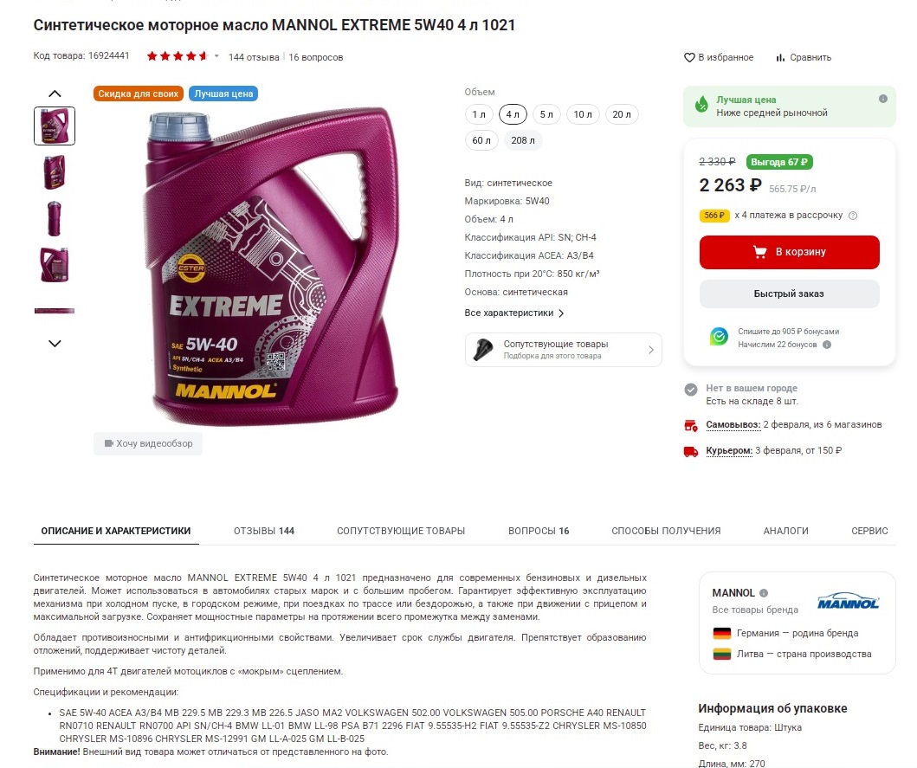This screenshot has width=917, height=768.
Task: Add product to favorites with heart icon
Action: pos(689,57)
